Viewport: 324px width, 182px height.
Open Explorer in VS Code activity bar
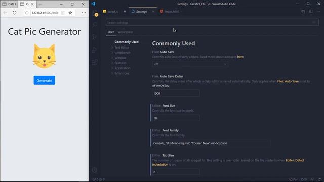(95, 13)
